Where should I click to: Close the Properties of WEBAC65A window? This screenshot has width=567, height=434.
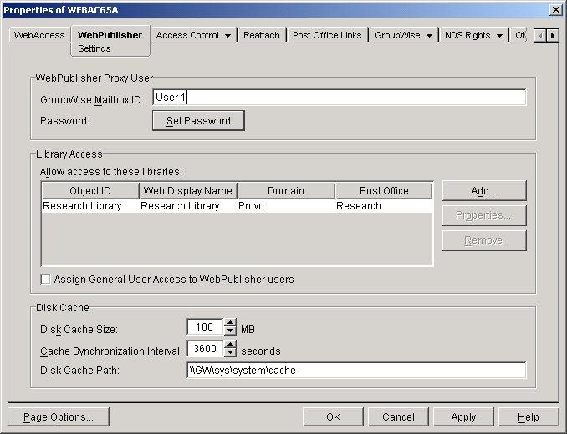click(555, 10)
